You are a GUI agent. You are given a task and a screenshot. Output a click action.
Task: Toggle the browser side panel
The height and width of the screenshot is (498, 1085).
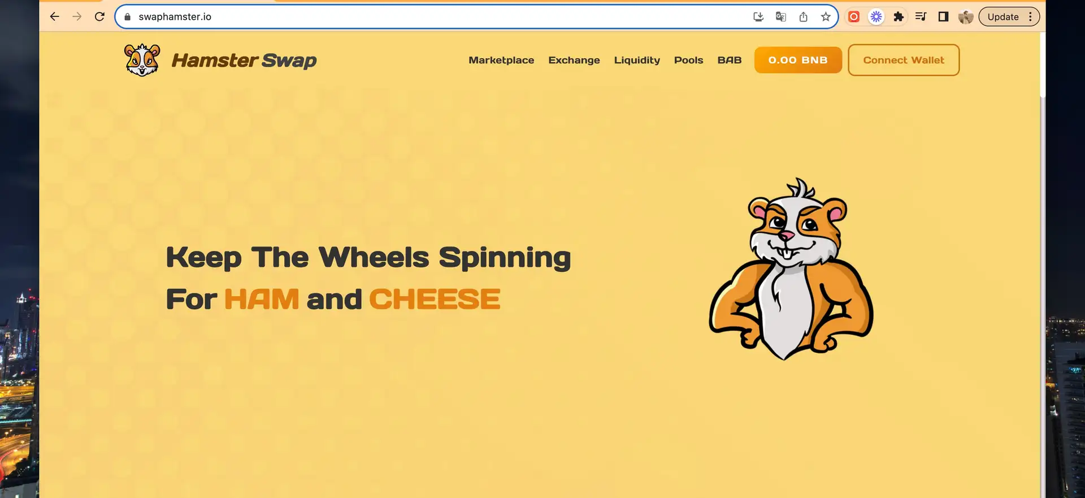click(943, 17)
